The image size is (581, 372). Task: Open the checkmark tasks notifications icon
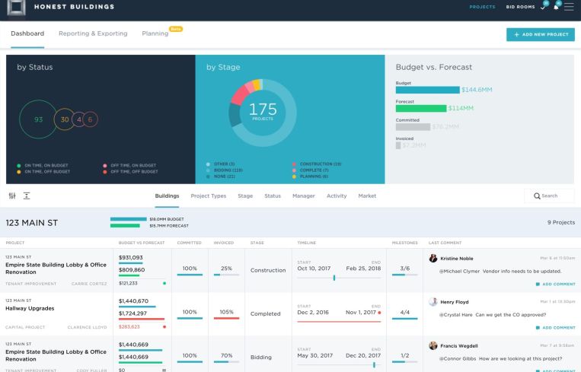[543, 8]
